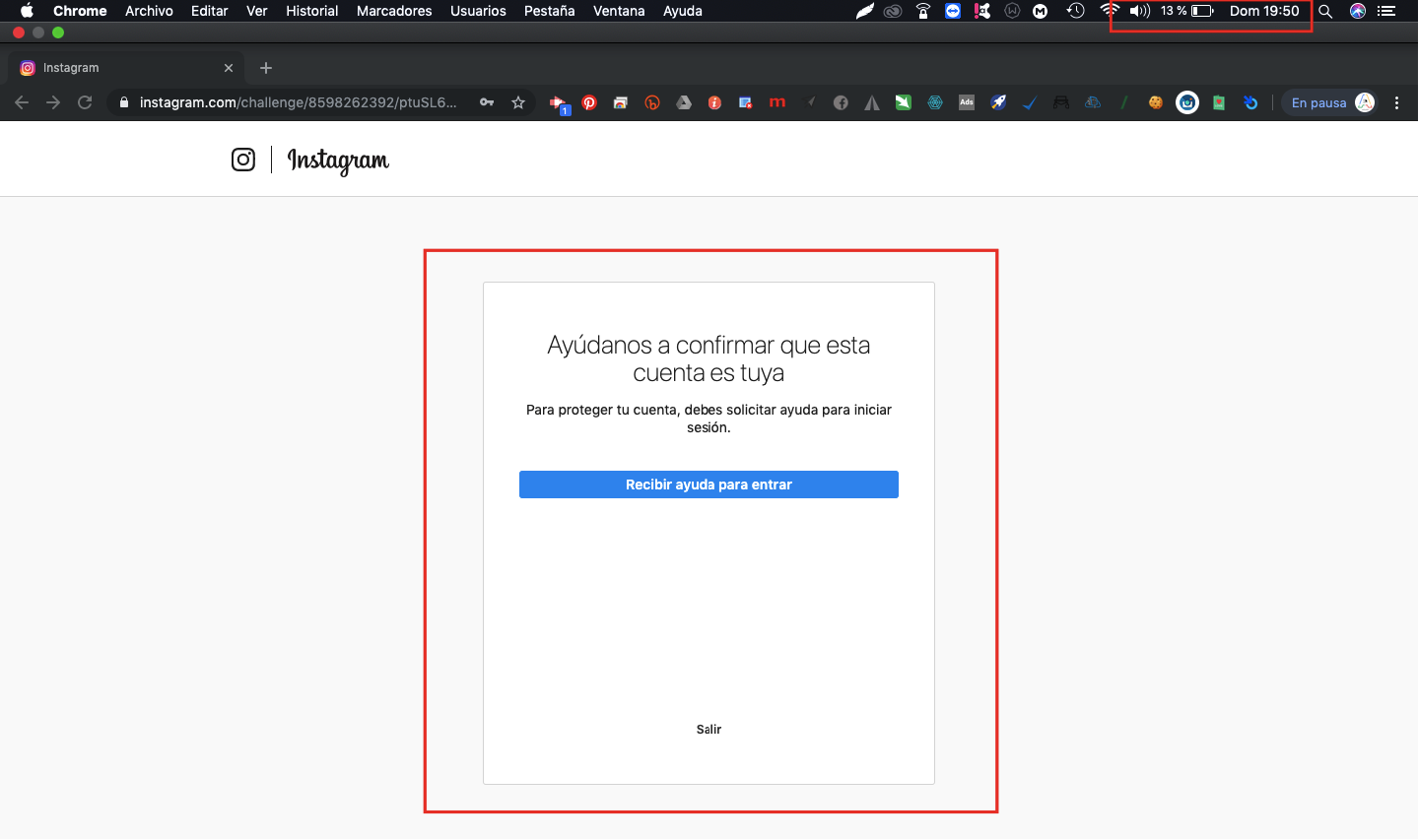
Task: Click the rocket extension icon
Action: 998,102
